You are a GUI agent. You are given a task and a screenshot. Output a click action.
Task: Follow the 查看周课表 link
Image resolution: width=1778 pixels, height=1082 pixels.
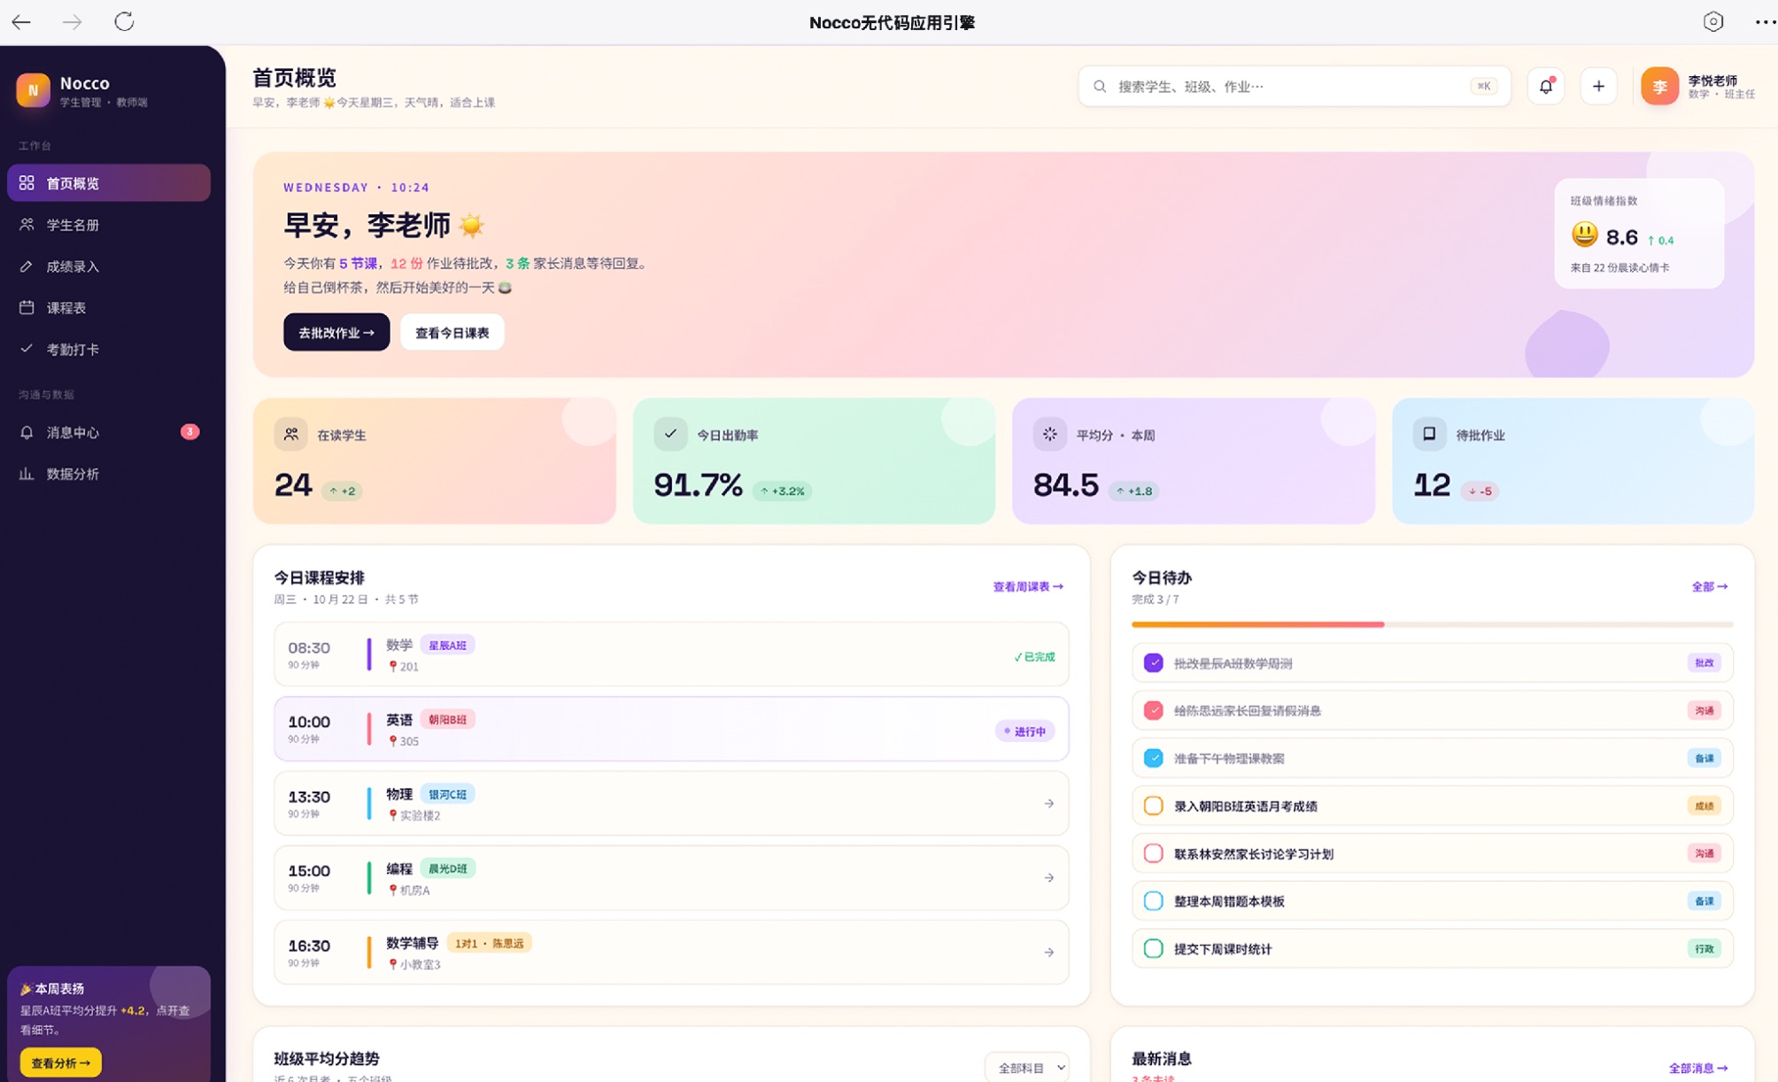pyautogui.click(x=1028, y=587)
